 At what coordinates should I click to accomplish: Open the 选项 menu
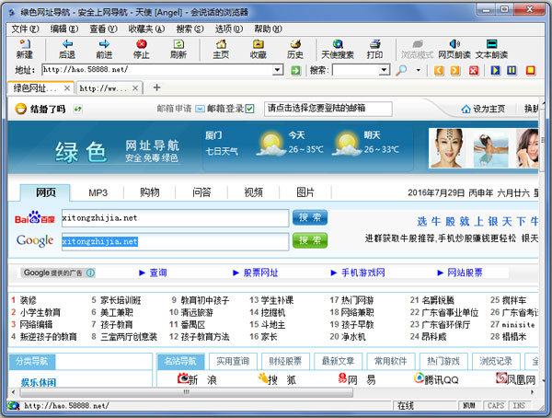coord(229,29)
